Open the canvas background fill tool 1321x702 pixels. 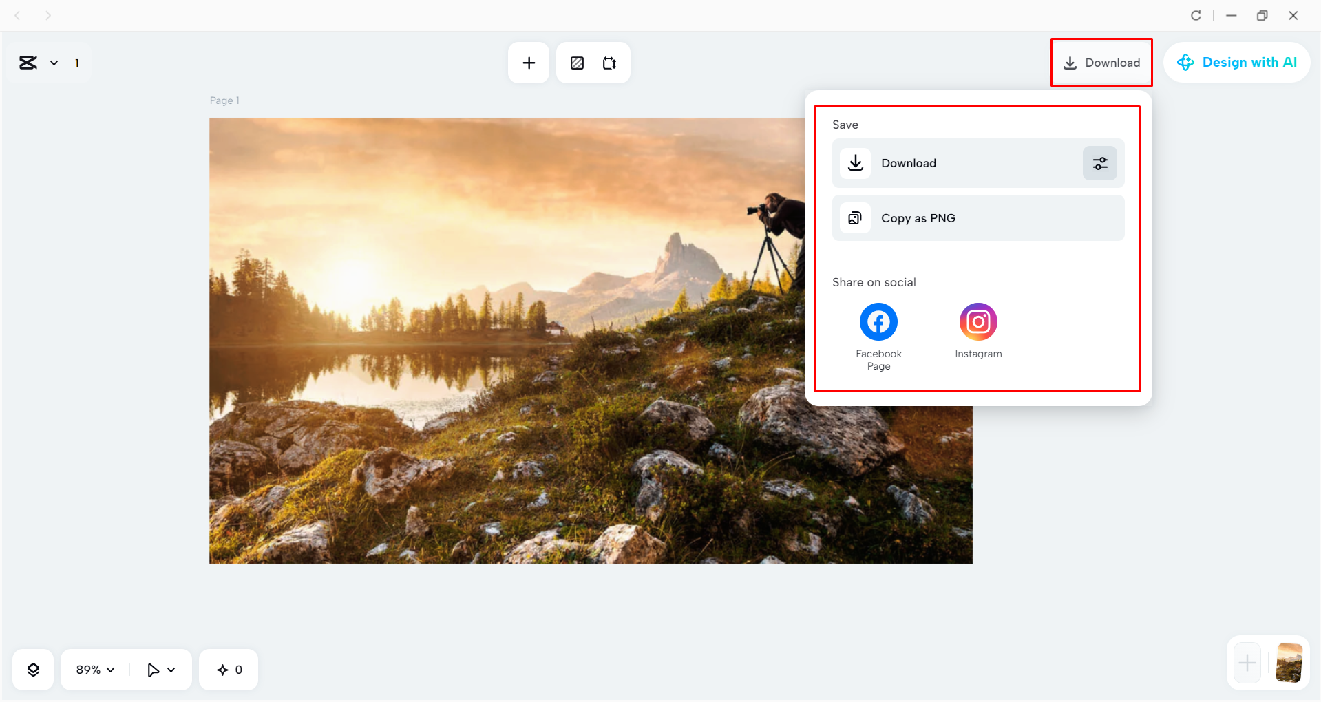coord(577,62)
